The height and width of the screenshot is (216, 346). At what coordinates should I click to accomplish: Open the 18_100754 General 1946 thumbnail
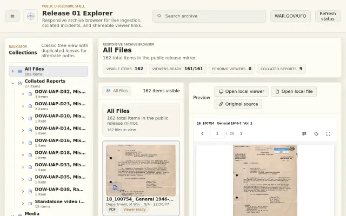point(141,171)
